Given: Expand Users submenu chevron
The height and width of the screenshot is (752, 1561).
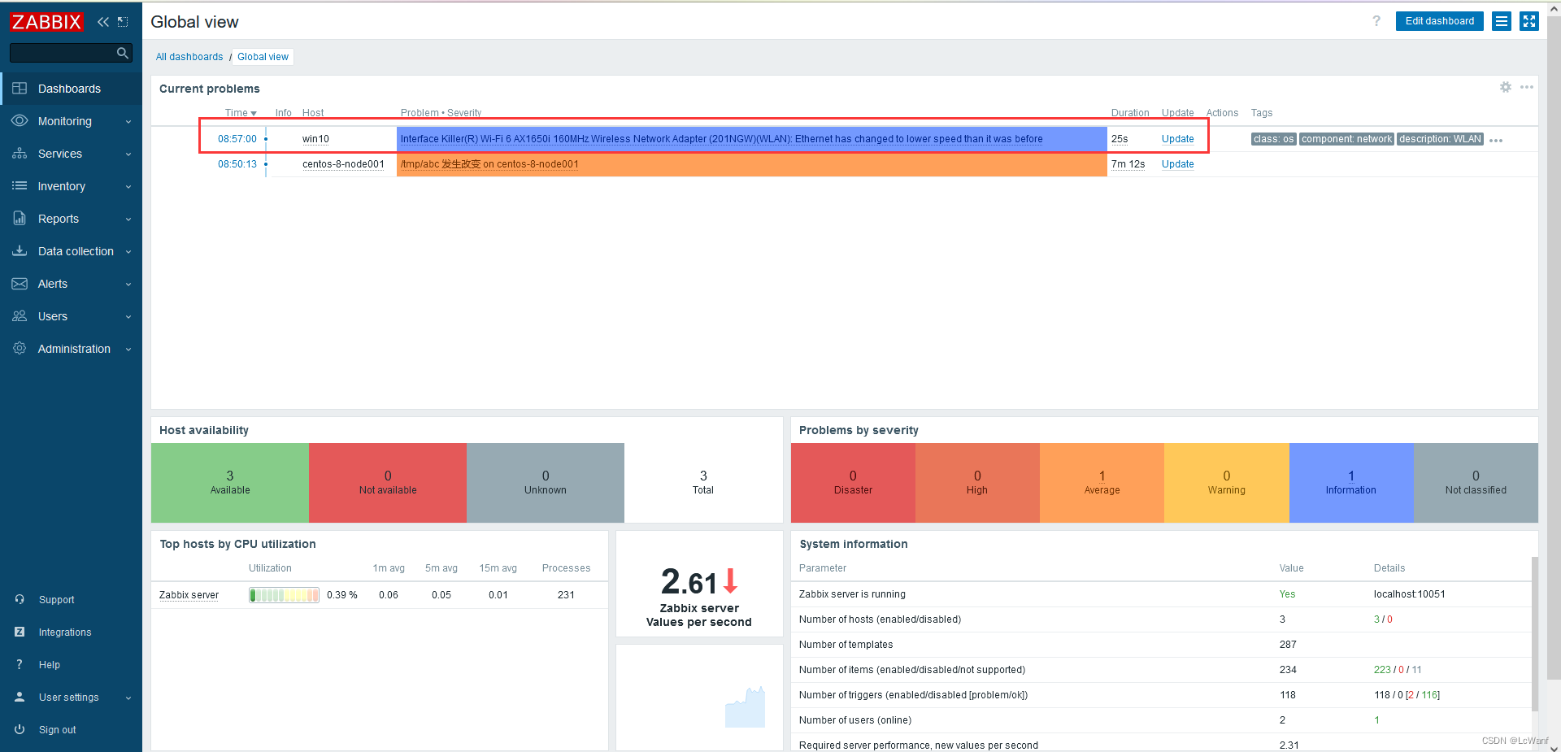Looking at the screenshot, I should [x=128, y=317].
